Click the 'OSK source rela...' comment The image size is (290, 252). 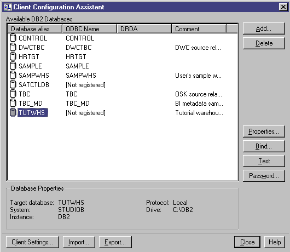point(199,94)
